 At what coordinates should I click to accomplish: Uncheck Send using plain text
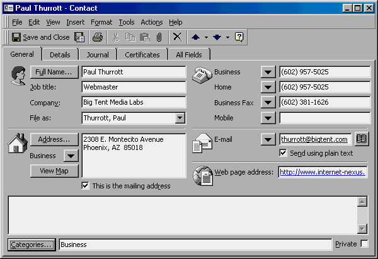(x=283, y=153)
